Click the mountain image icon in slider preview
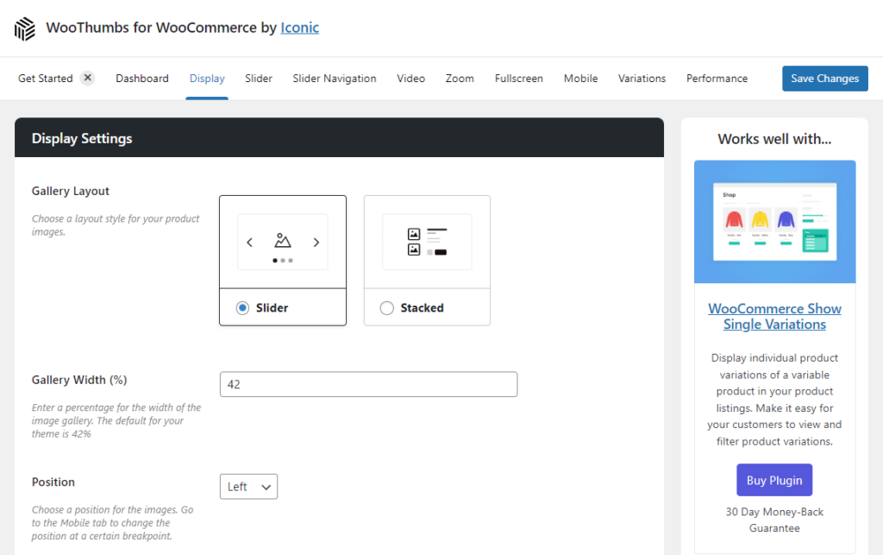The height and width of the screenshot is (555, 883). [283, 241]
